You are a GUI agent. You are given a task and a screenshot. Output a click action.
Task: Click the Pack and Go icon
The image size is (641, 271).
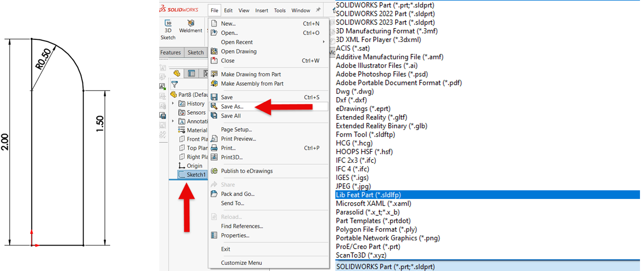click(214, 194)
